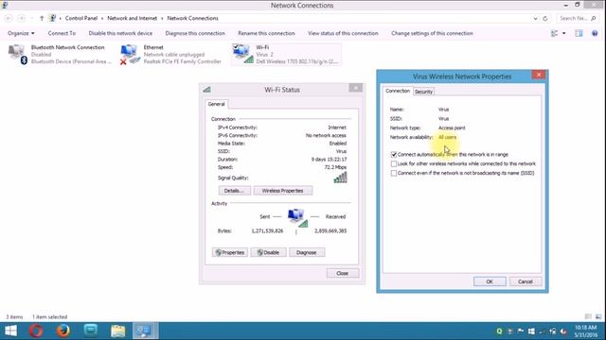
Task: Enable Connect even if not broadcasting SSID
Action: click(x=394, y=173)
